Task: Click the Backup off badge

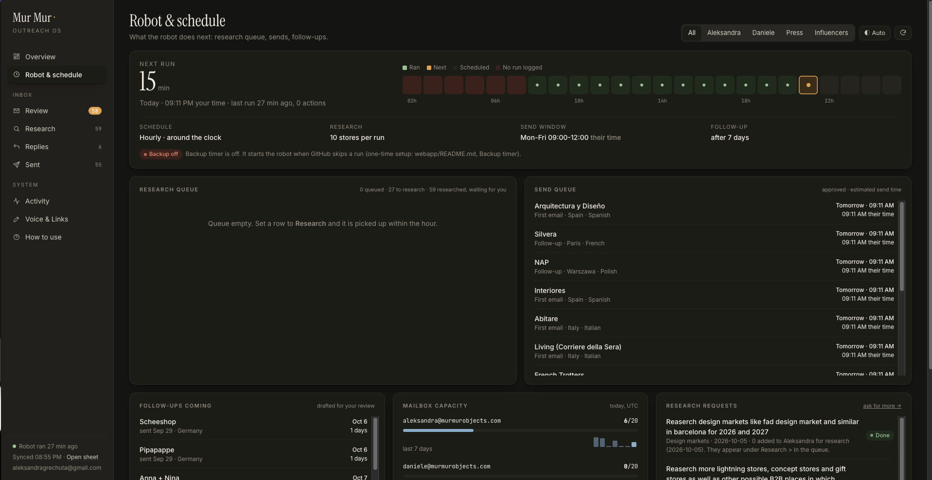Action: coord(160,154)
